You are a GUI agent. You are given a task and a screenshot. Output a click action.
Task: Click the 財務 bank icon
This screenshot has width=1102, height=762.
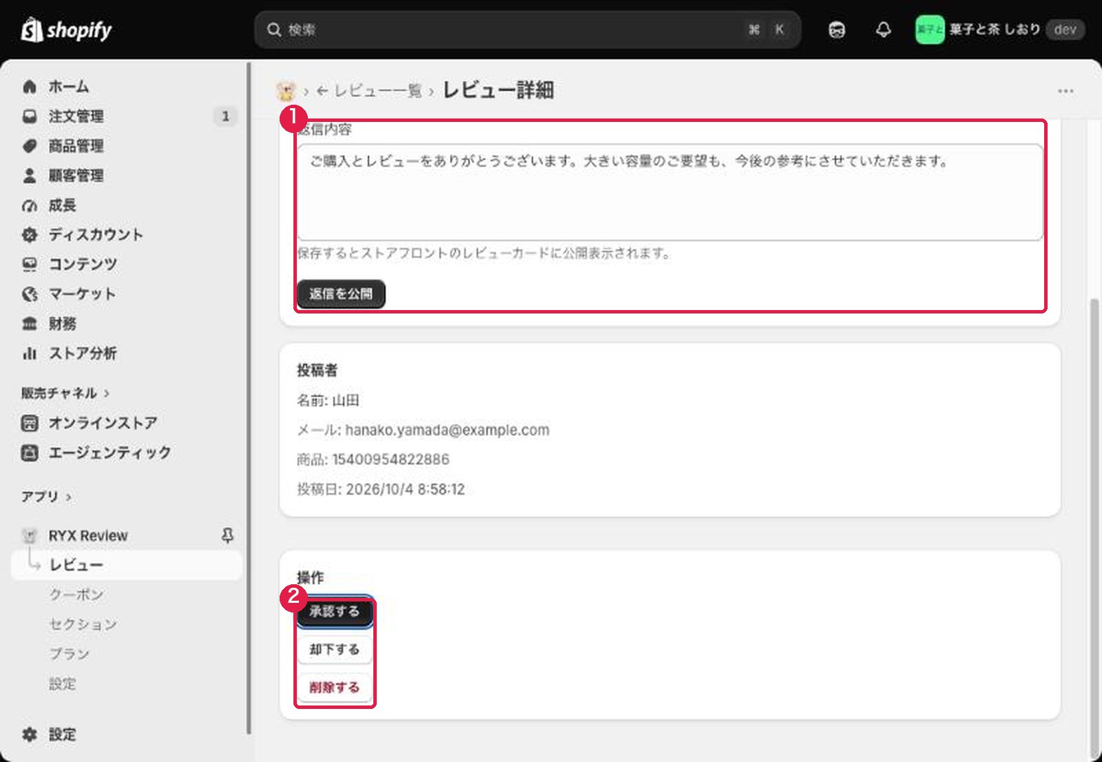(x=30, y=324)
